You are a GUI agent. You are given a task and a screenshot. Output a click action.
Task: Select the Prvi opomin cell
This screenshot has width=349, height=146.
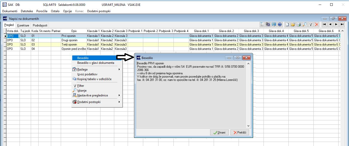pyautogui.click(x=74, y=36)
